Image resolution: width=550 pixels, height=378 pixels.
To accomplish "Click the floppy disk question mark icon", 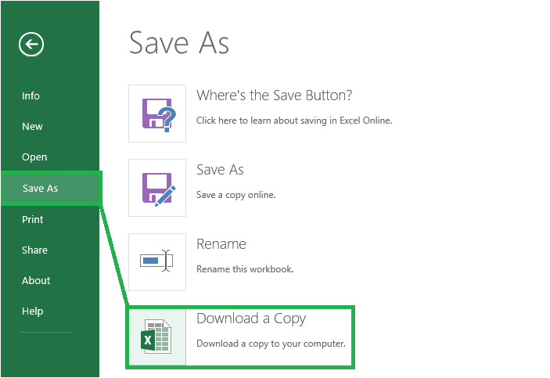I will tap(157, 113).
